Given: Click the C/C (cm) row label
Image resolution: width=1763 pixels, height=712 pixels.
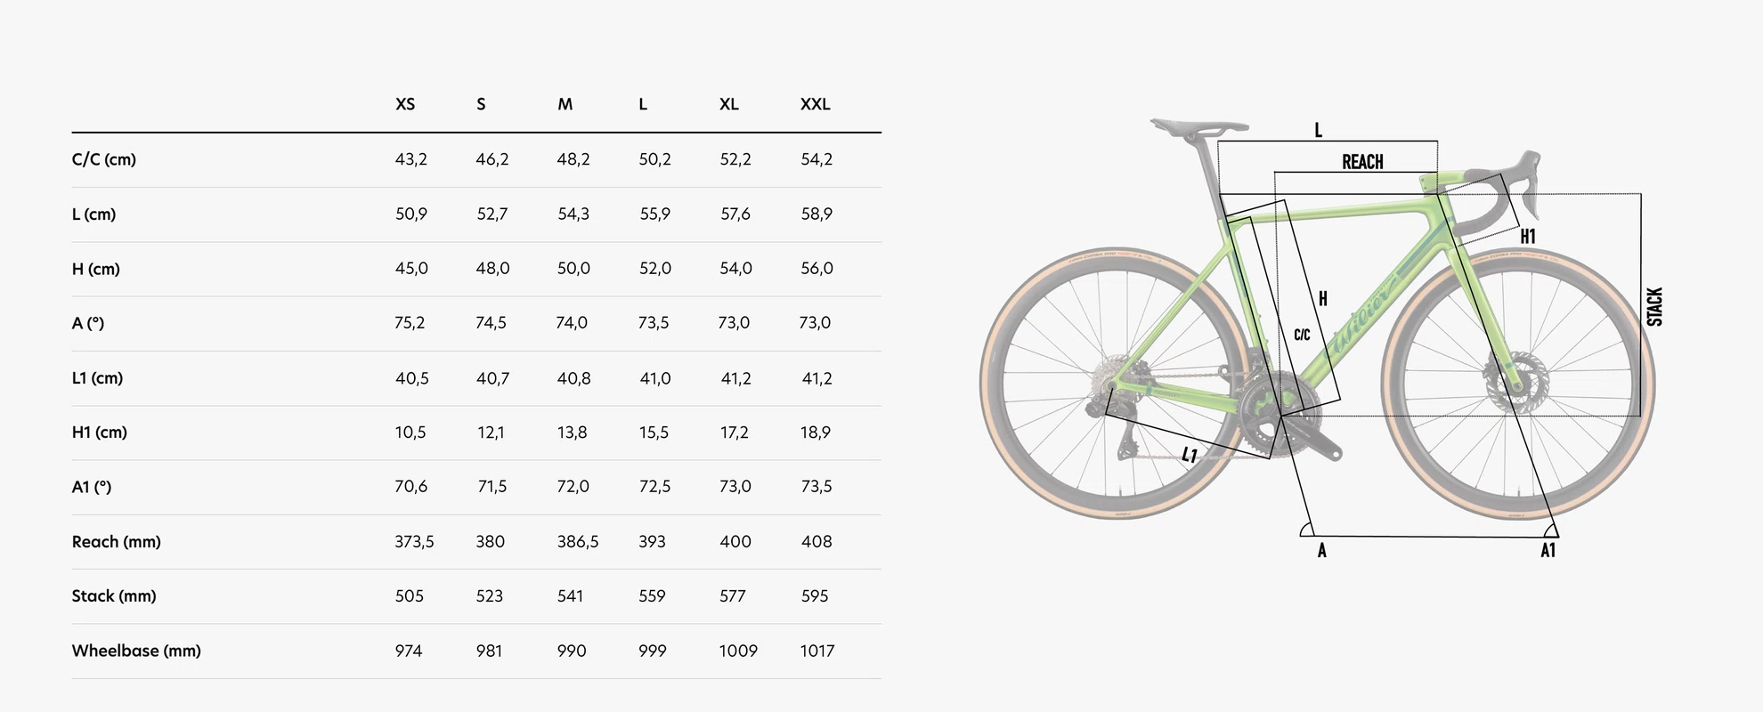Looking at the screenshot, I should [104, 159].
